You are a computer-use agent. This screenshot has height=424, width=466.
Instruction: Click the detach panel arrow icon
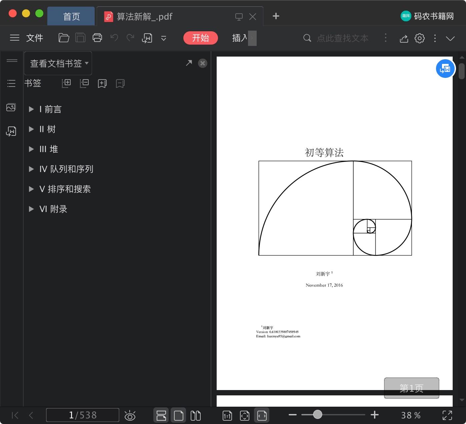189,63
